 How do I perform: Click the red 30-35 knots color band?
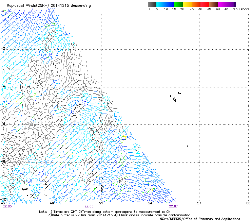point(205,4)
